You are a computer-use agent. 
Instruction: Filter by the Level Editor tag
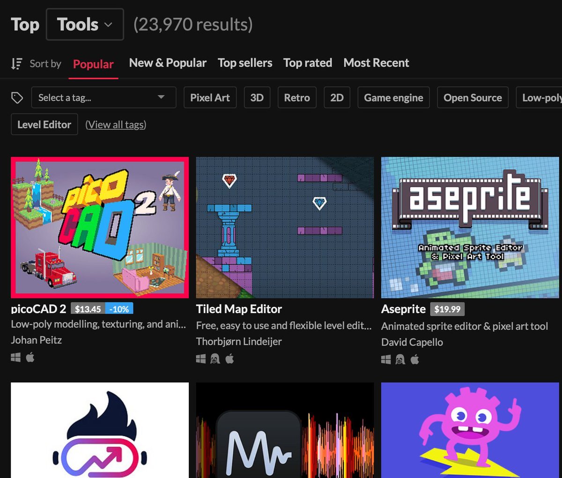coord(44,124)
